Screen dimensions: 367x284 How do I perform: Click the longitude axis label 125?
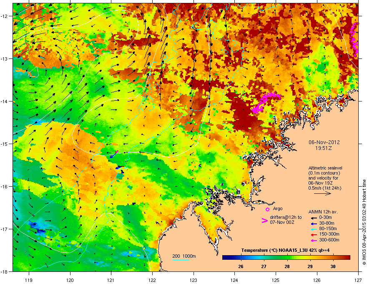[x=276, y=280]
